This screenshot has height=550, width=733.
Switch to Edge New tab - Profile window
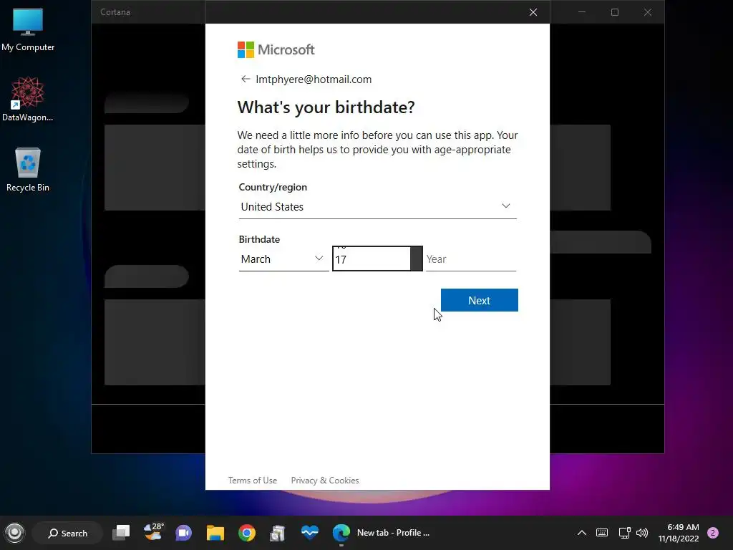tap(382, 533)
